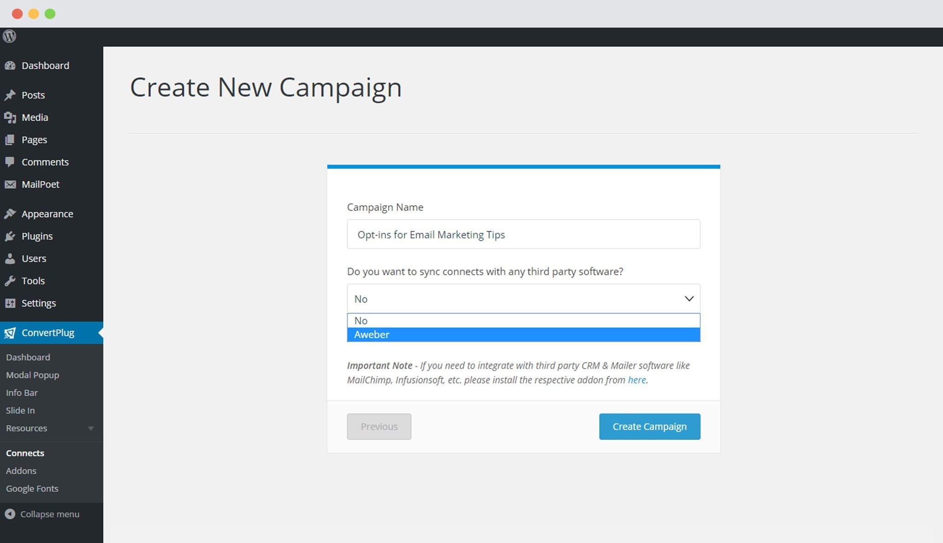Click the Tools wrench icon
The height and width of the screenshot is (543, 943).
[10, 281]
